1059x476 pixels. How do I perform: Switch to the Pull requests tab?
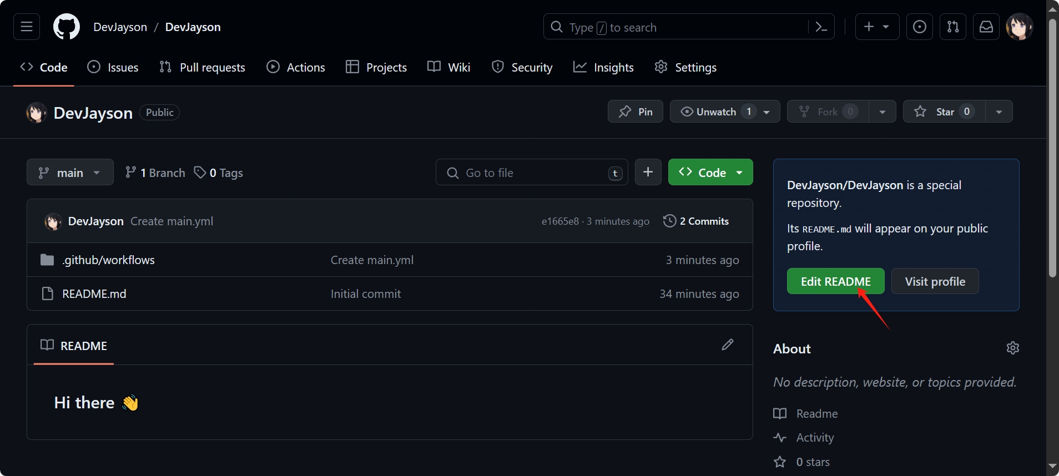pyautogui.click(x=202, y=67)
